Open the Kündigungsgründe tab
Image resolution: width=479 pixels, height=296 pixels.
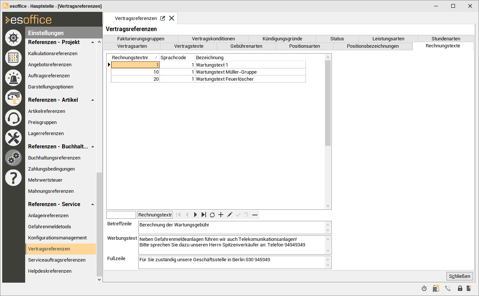[282, 38]
